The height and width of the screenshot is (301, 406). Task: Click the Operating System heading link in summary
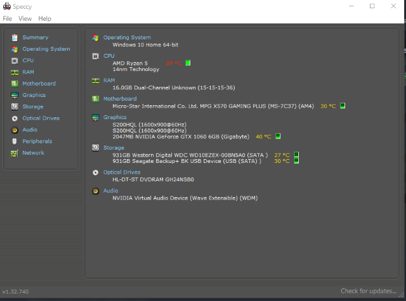click(x=127, y=37)
